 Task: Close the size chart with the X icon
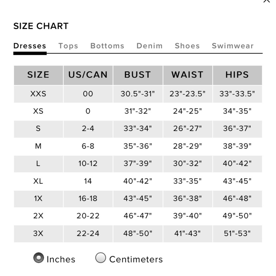[x=267, y=1]
